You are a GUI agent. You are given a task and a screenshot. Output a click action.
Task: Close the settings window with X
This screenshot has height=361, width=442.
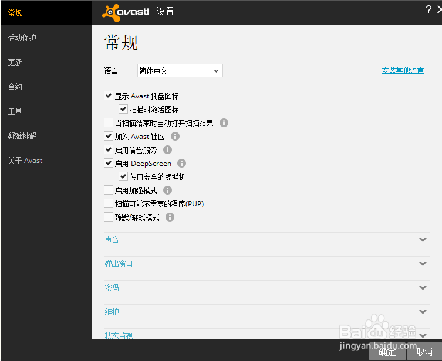tap(439, 10)
